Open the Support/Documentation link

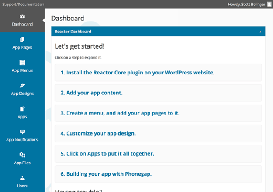pos(23,4)
